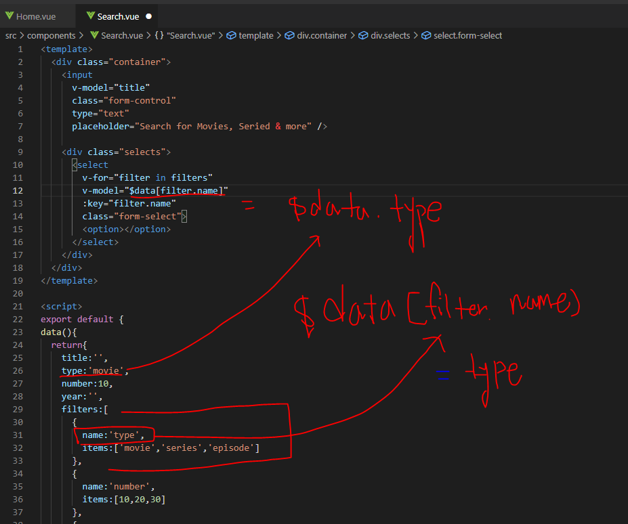Click the cube icon beside template breadcrumb
The image size is (628, 524).
tap(231, 35)
